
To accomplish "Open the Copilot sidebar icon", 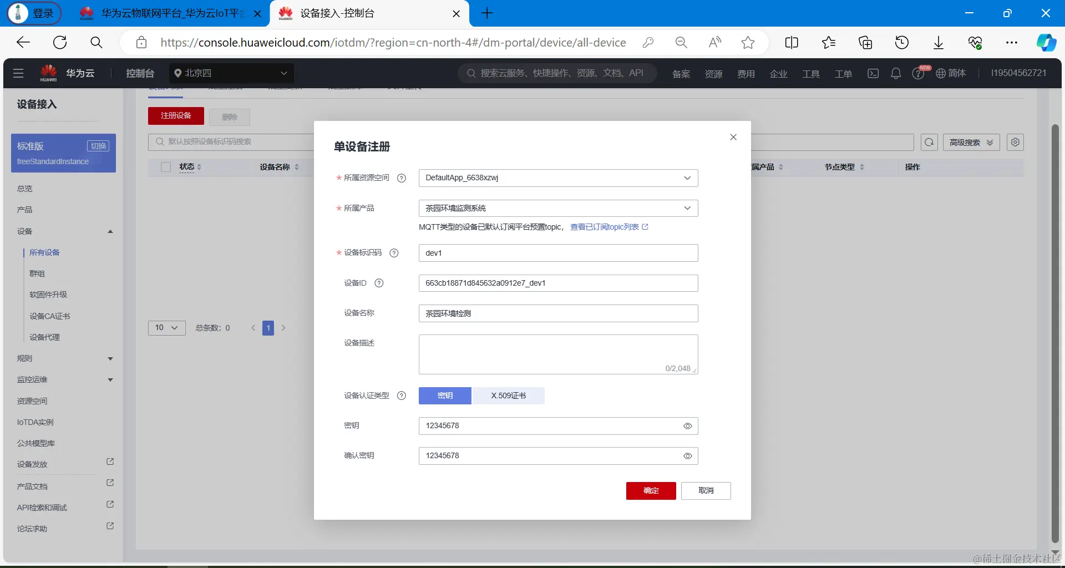I will pos(1047,43).
